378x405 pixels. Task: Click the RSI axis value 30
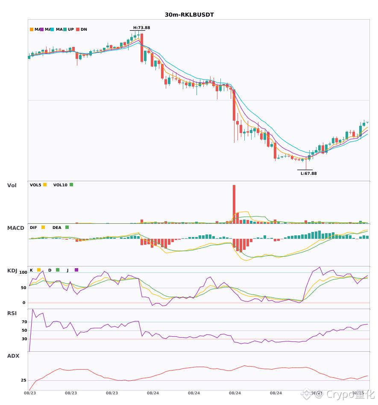25,339
